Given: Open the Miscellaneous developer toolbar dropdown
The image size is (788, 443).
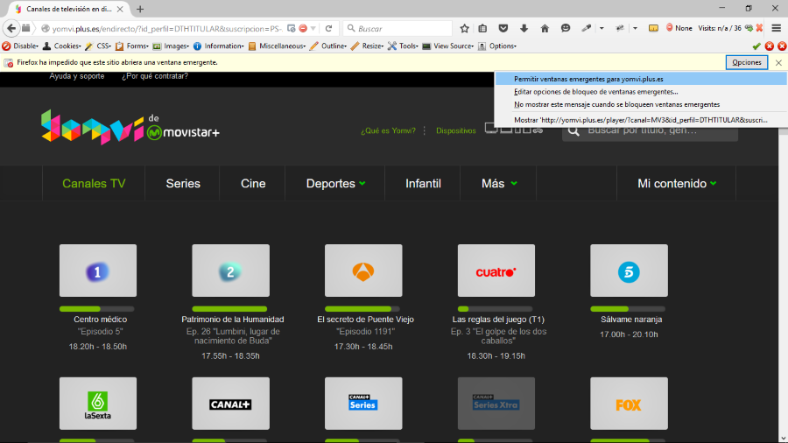Looking at the screenshot, I should (x=277, y=46).
